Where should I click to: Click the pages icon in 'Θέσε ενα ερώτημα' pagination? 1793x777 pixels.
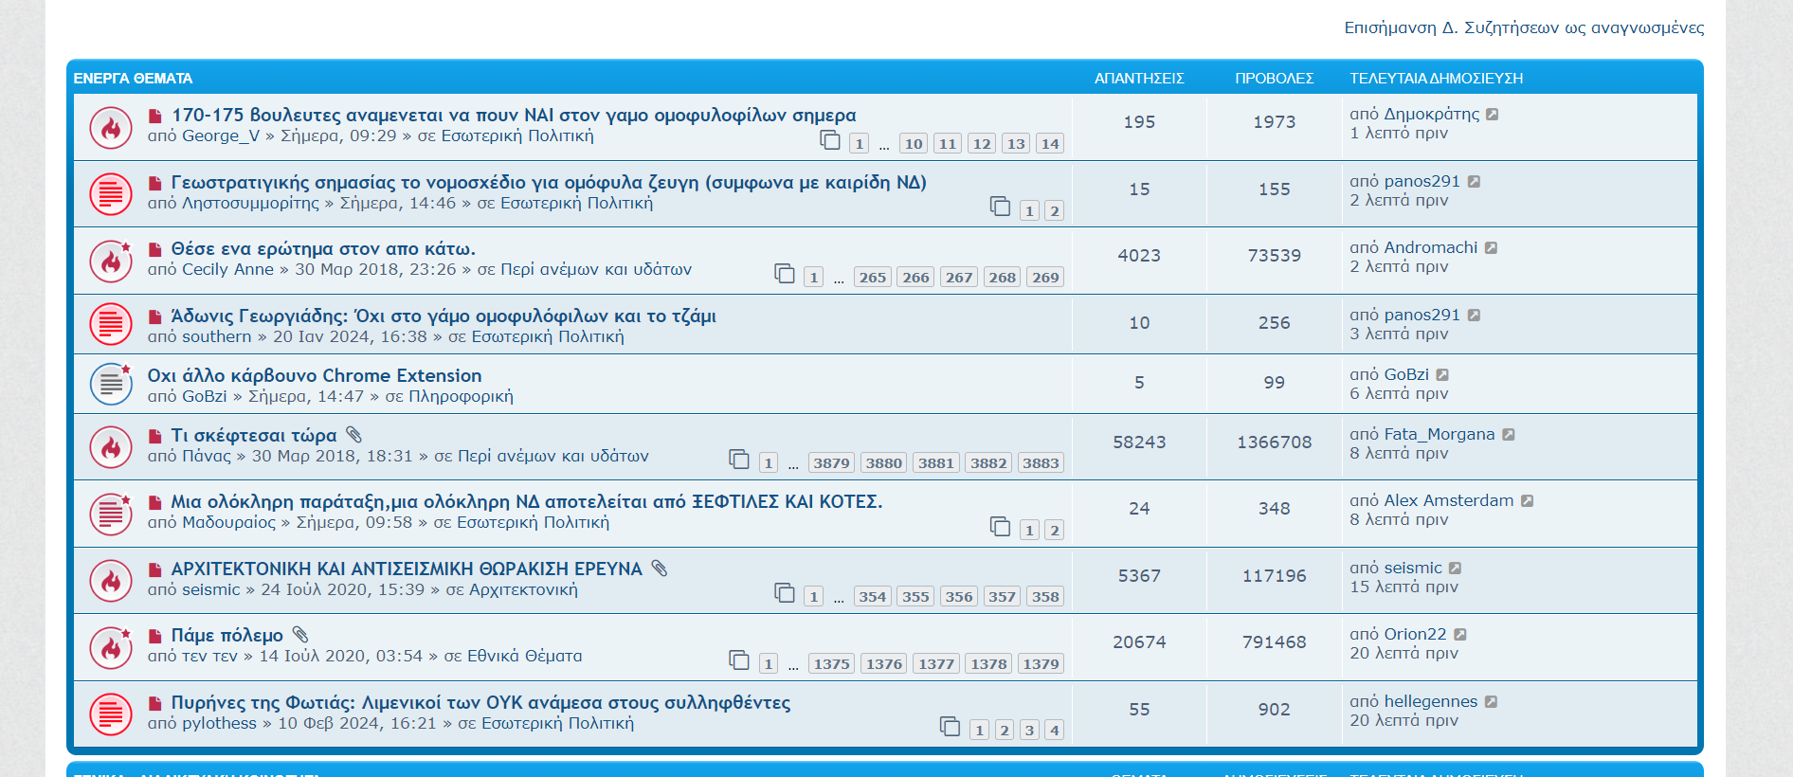pyautogui.click(x=785, y=274)
